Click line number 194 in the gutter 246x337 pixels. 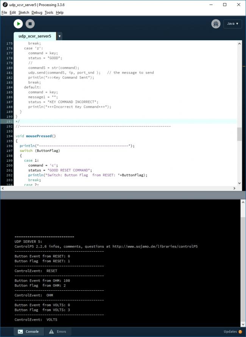[x=9, y=136]
